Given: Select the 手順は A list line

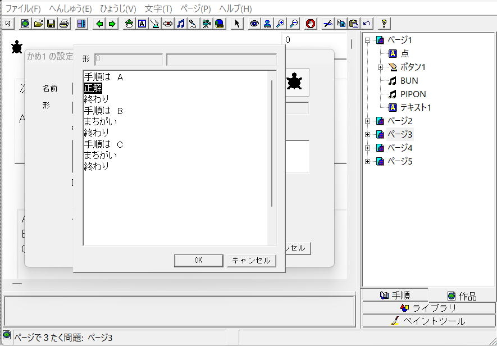Looking at the screenshot, I should pyautogui.click(x=104, y=77).
